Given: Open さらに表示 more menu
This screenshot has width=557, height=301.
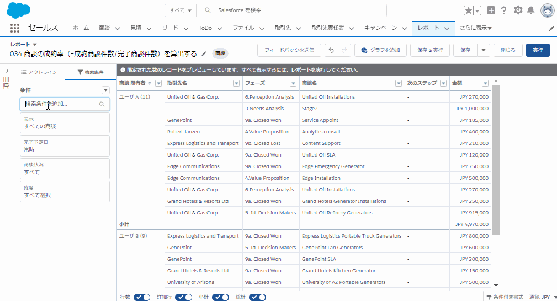Looking at the screenshot, I should pyautogui.click(x=476, y=28).
